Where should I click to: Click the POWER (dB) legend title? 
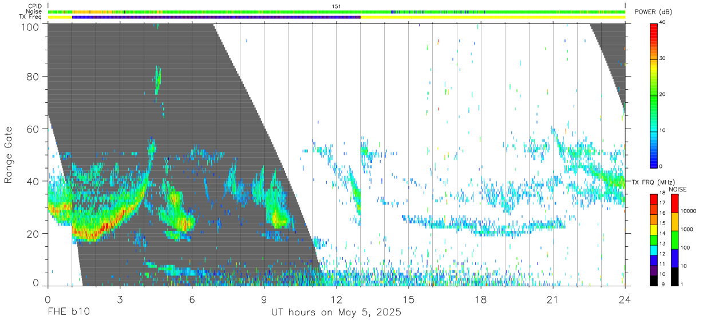[654, 12]
